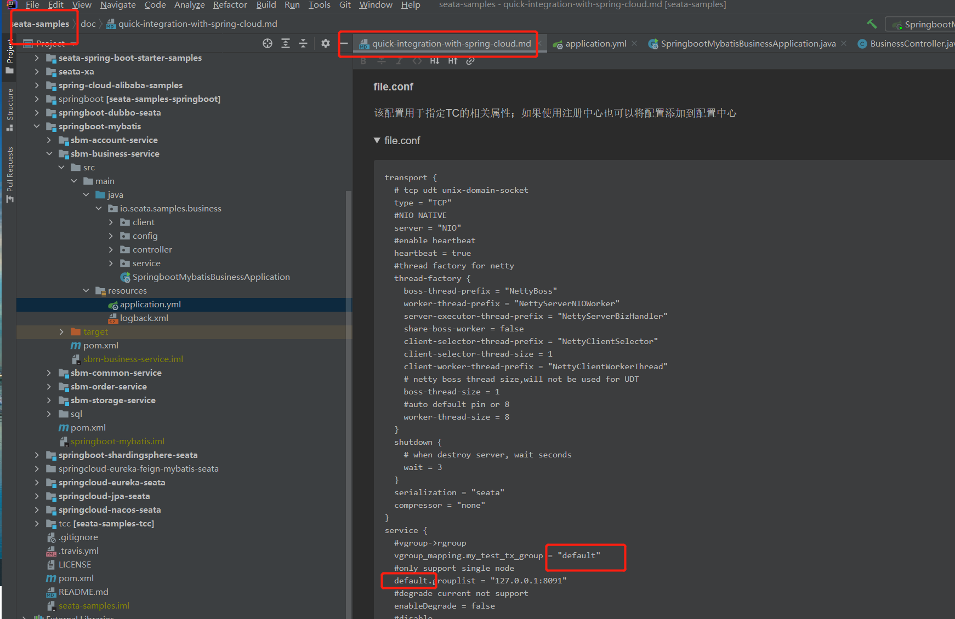Screen dimensions: 955x619
Task: Switch to application.yml editor tab
Action: tap(595, 44)
